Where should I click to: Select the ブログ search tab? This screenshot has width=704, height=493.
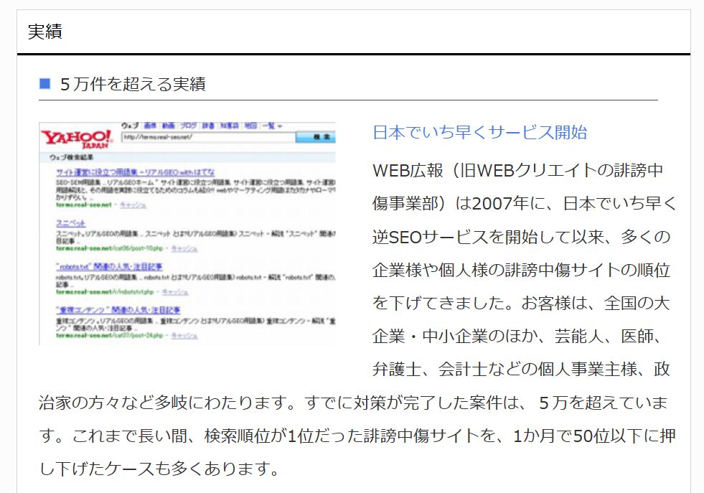tap(188, 125)
